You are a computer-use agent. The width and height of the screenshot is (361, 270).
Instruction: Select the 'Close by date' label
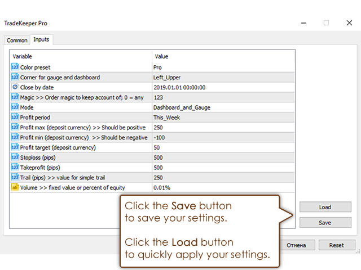[x=37, y=88]
